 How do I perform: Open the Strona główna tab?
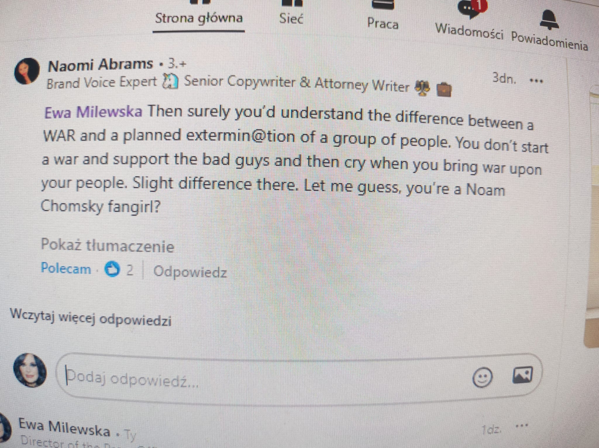(199, 18)
